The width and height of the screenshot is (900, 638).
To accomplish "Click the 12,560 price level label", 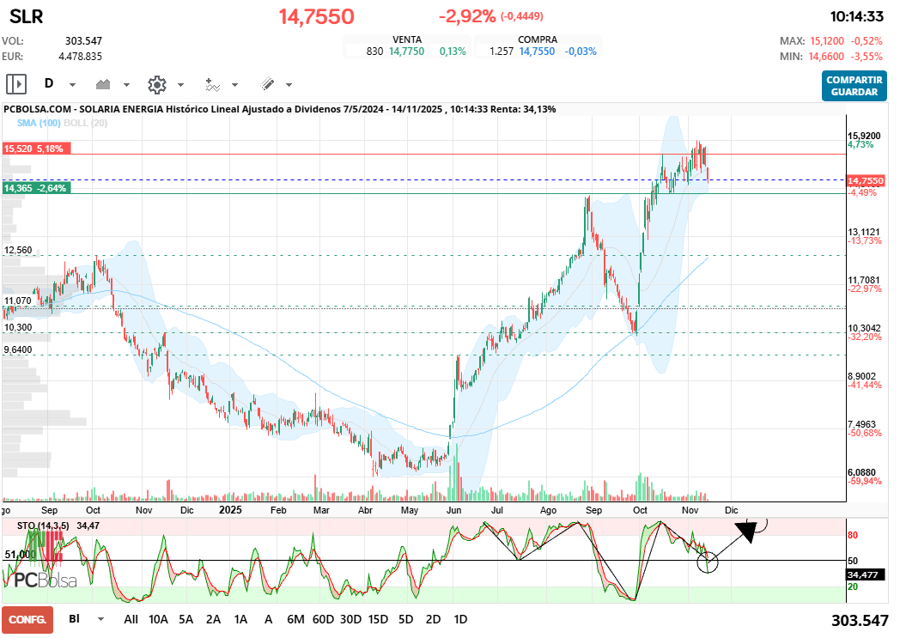I will tap(18, 250).
